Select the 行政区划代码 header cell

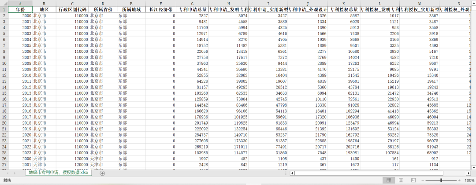pos(73,9)
